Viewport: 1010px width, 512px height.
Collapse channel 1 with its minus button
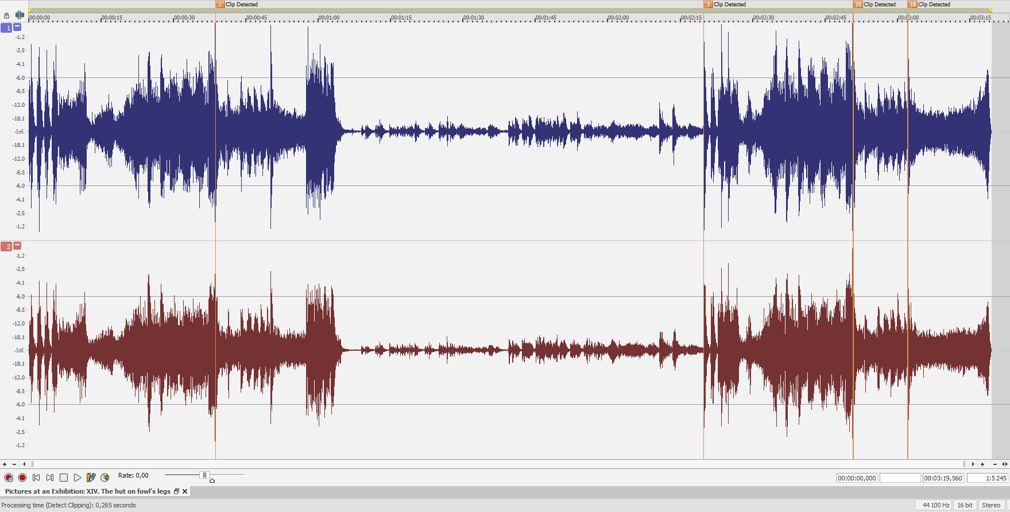(x=17, y=27)
